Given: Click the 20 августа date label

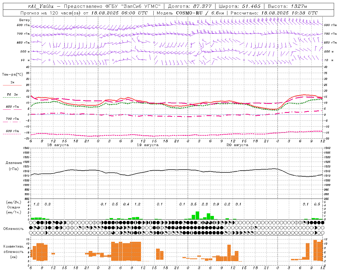Looking at the screenshot, I should pyautogui.click(x=237, y=145).
